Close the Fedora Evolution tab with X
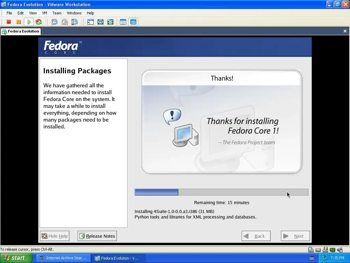This screenshot has width=350, height=263. [345, 31]
